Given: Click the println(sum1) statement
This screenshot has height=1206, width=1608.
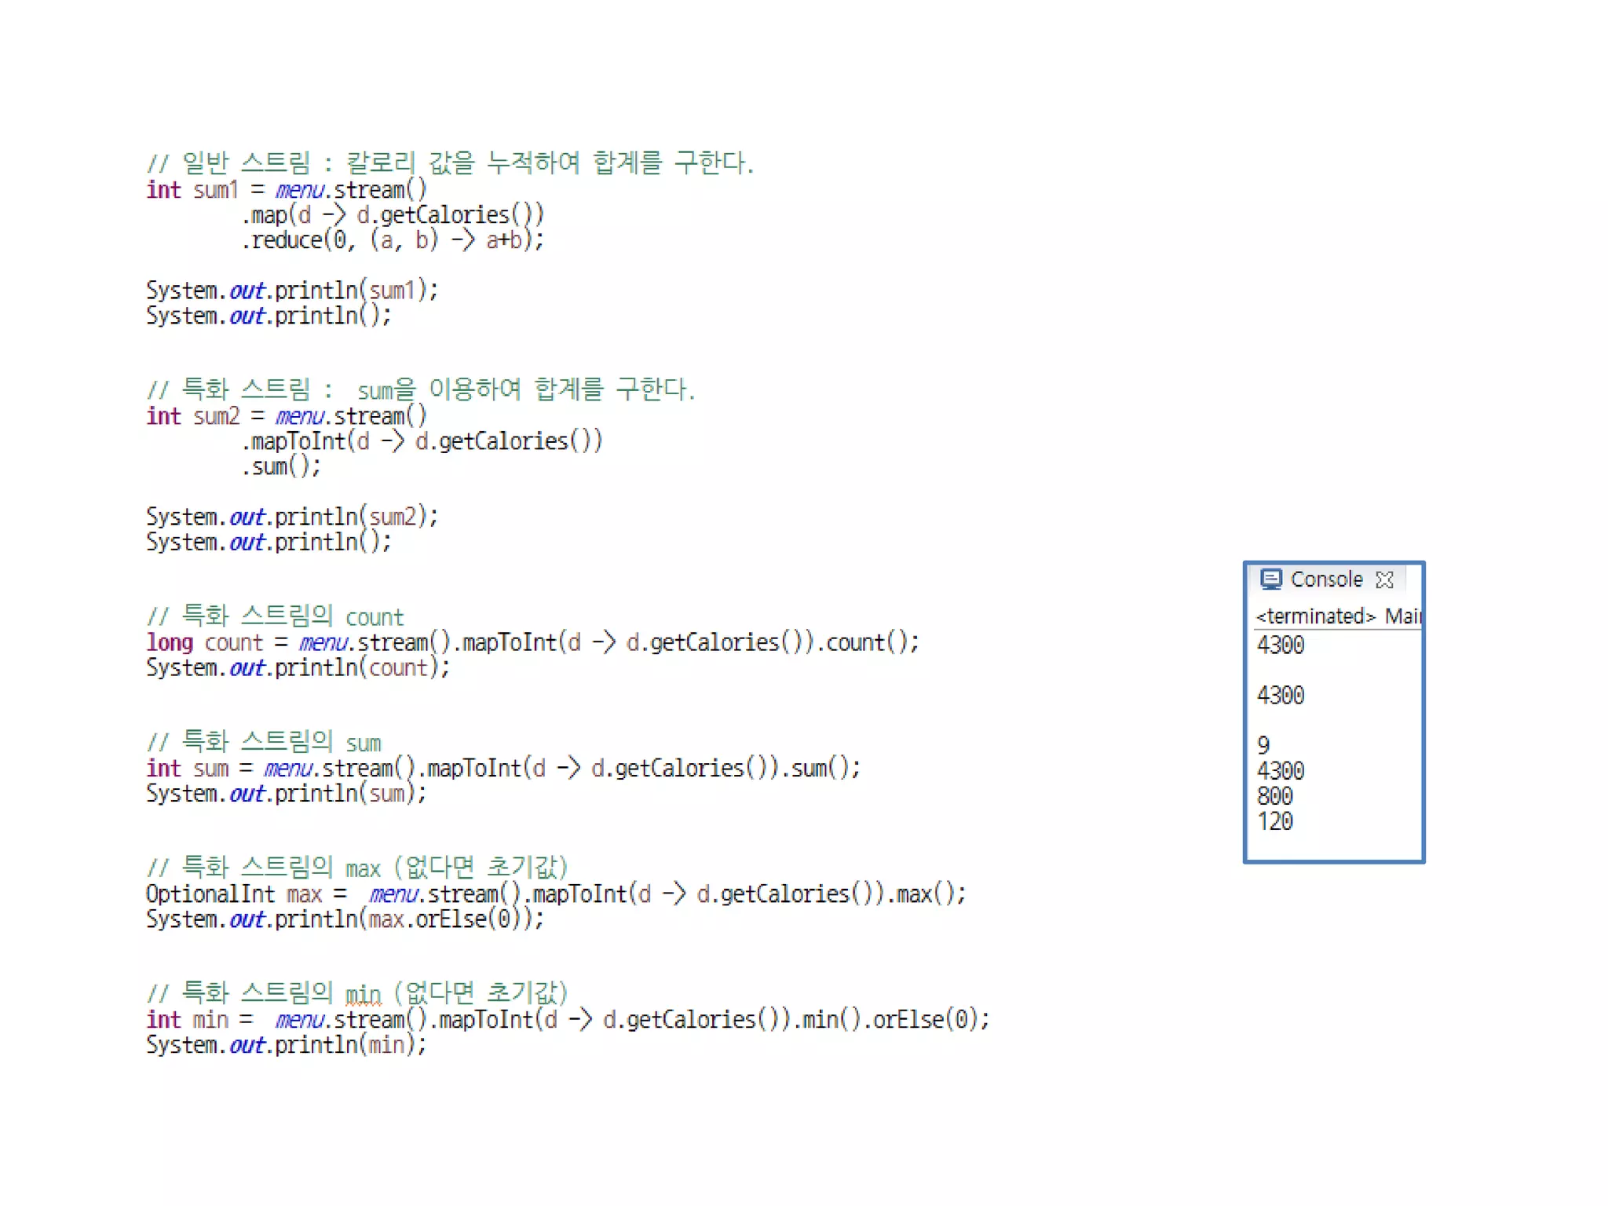Looking at the screenshot, I should click(292, 291).
